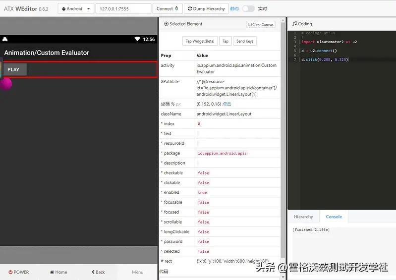Screen dimensions: 396x280
Task: Click the POWER button
Action: [19, 272]
